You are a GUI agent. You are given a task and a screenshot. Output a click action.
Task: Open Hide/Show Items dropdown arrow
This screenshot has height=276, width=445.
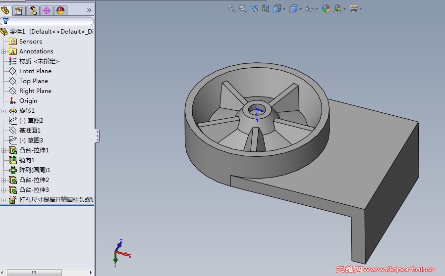pos(317,9)
